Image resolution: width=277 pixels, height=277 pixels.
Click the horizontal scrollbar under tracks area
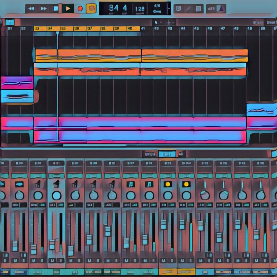click(94, 145)
